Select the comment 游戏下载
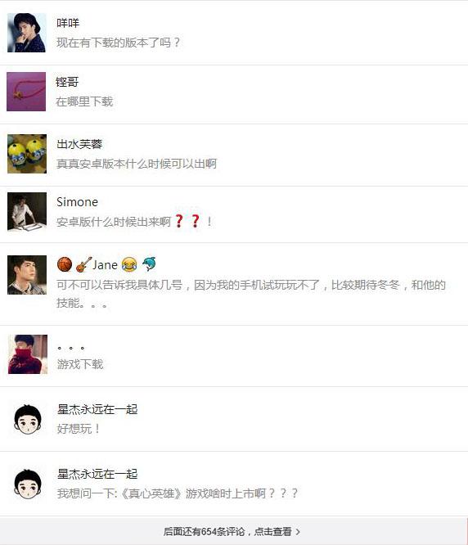This screenshot has width=468, height=545. 80,364
